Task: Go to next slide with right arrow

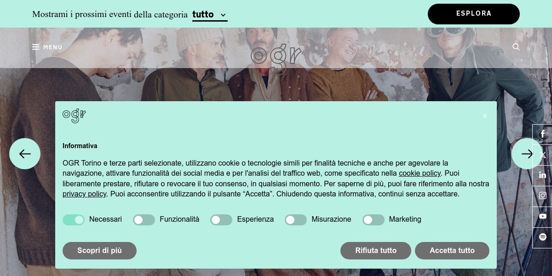Action: click(x=527, y=154)
